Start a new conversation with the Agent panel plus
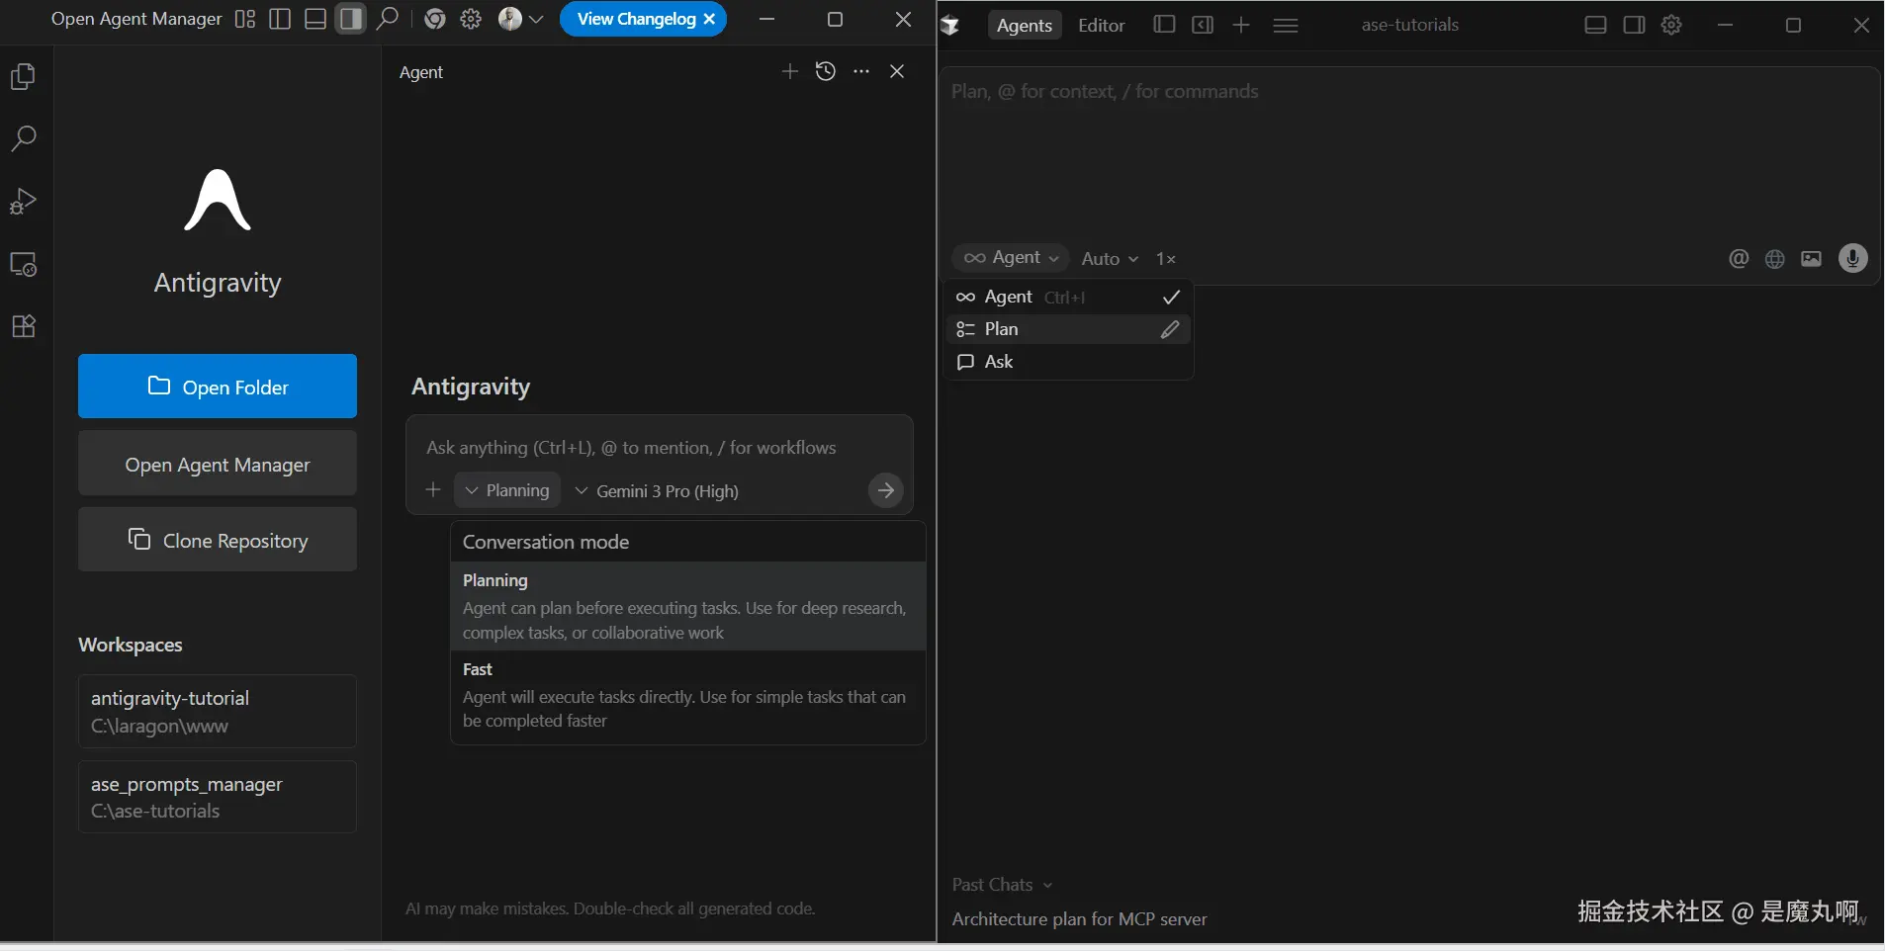The width and height of the screenshot is (1885, 951). [789, 71]
